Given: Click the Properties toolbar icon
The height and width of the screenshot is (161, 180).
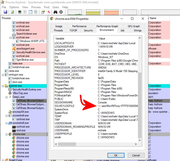Looking at the screenshot, I should tap(43, 12).
